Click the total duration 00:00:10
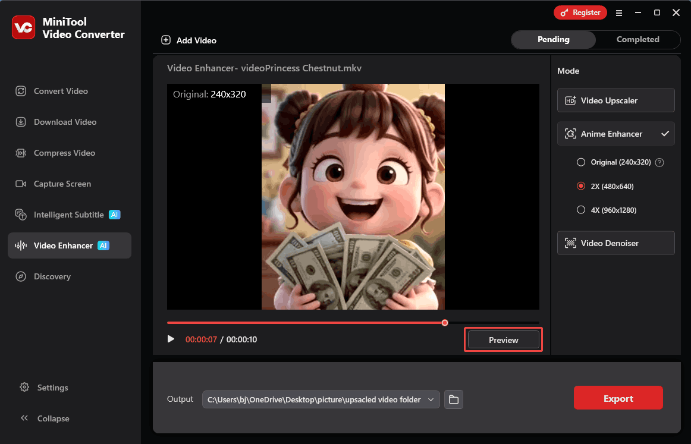The image size is (691, 444). (241, 339)
